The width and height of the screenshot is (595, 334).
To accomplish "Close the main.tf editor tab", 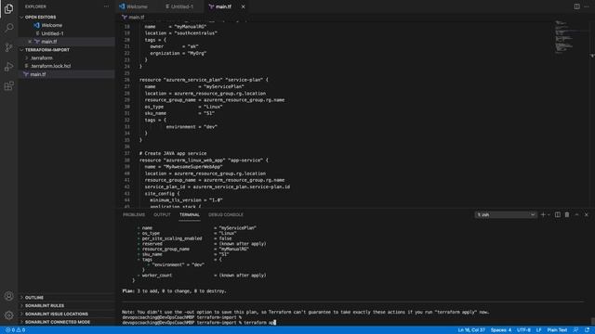I will pyautogui.click(x=243, y=6).
